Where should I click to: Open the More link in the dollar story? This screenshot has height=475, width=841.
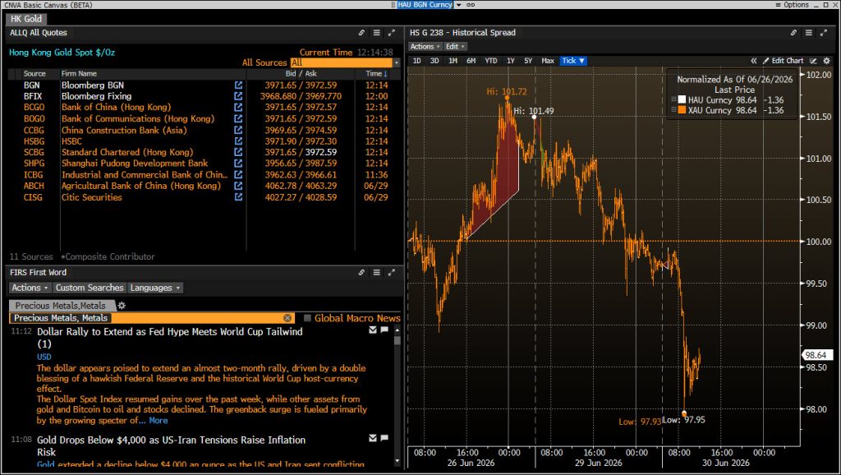click(x=159, y=421)
